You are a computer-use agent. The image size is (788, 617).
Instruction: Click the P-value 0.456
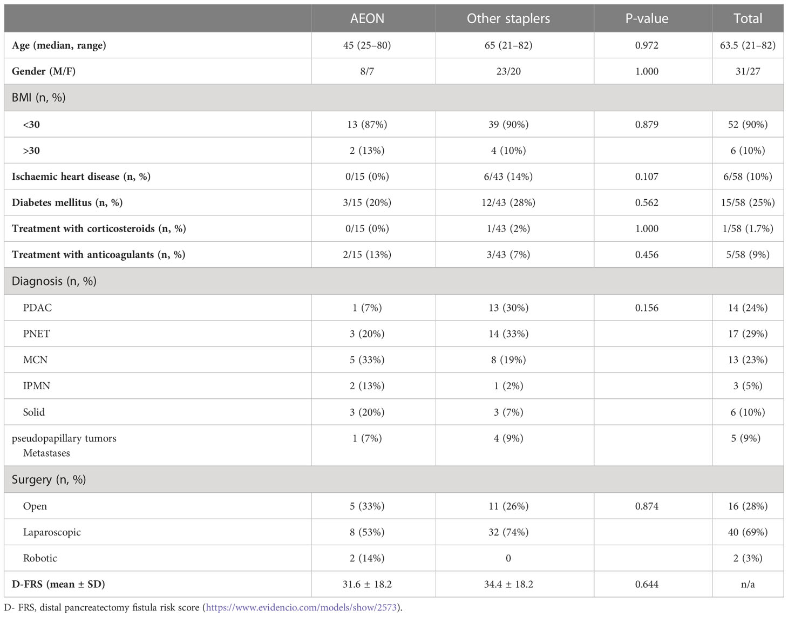(647, 255)
